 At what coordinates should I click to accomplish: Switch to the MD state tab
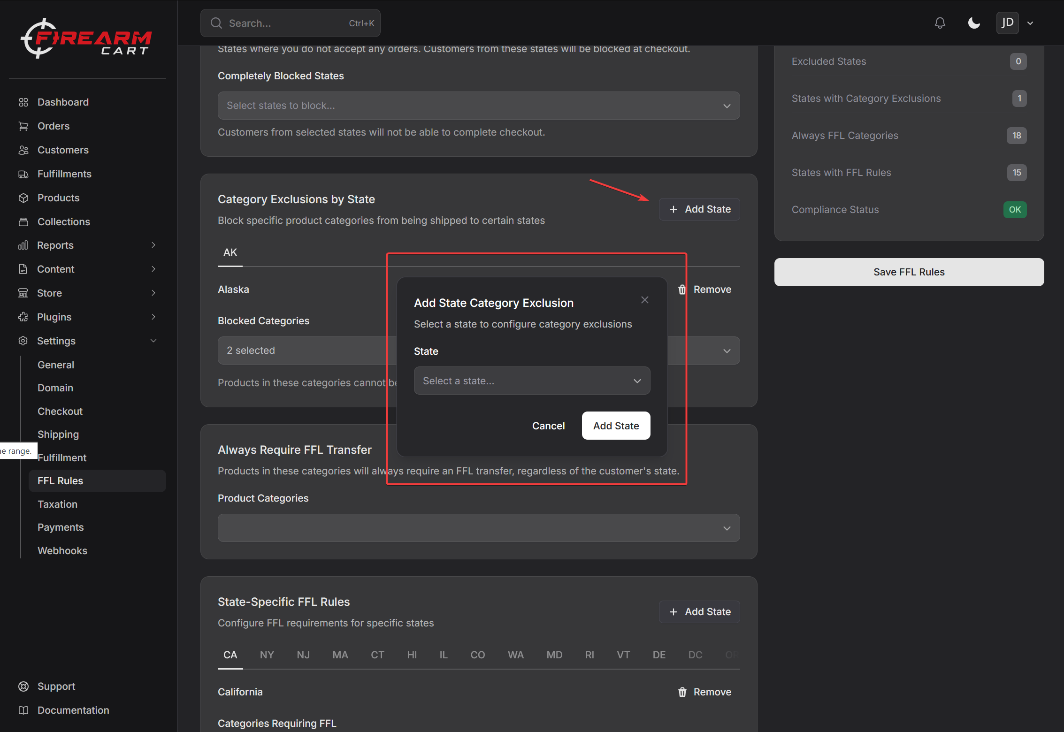point(554,655)
